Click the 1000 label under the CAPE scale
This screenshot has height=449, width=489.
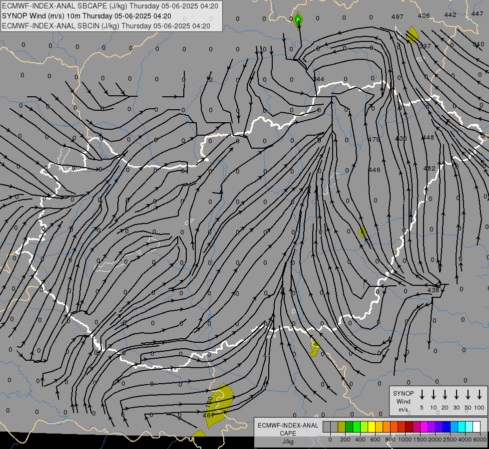405,440
